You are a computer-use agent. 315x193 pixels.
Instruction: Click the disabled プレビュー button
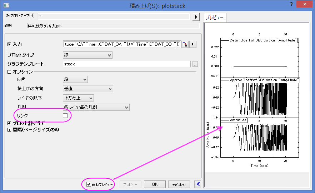point(130,184)
